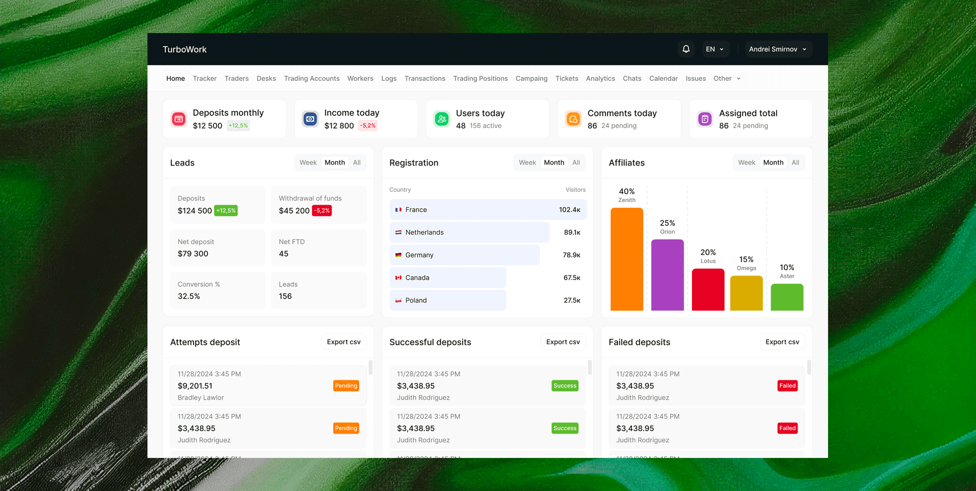Click the Assigned total purple icon
This screenshot has width=976, height=491.
pos(705,119)
